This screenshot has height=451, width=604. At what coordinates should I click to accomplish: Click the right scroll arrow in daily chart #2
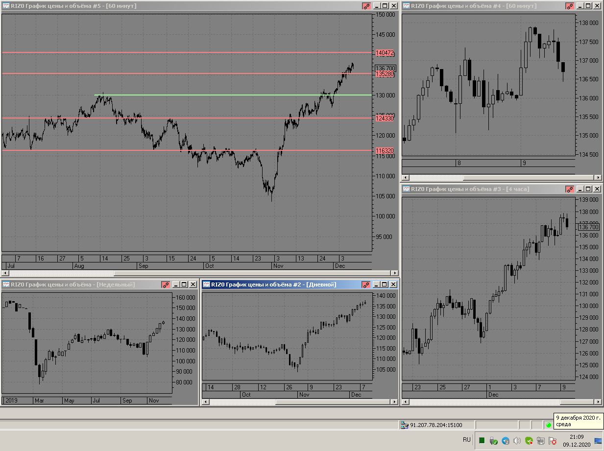coord(395,402)
